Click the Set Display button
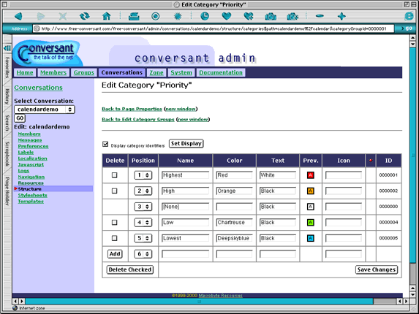Viewport: 419px width, 314px height. 186,144
